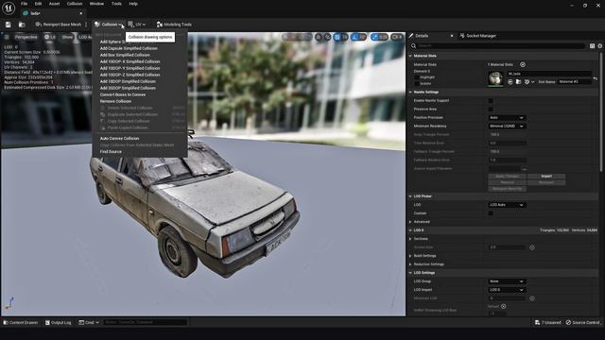
Task: Open the LOD Group dropdown
Action: pyautogui.click(x=507, y=281)
